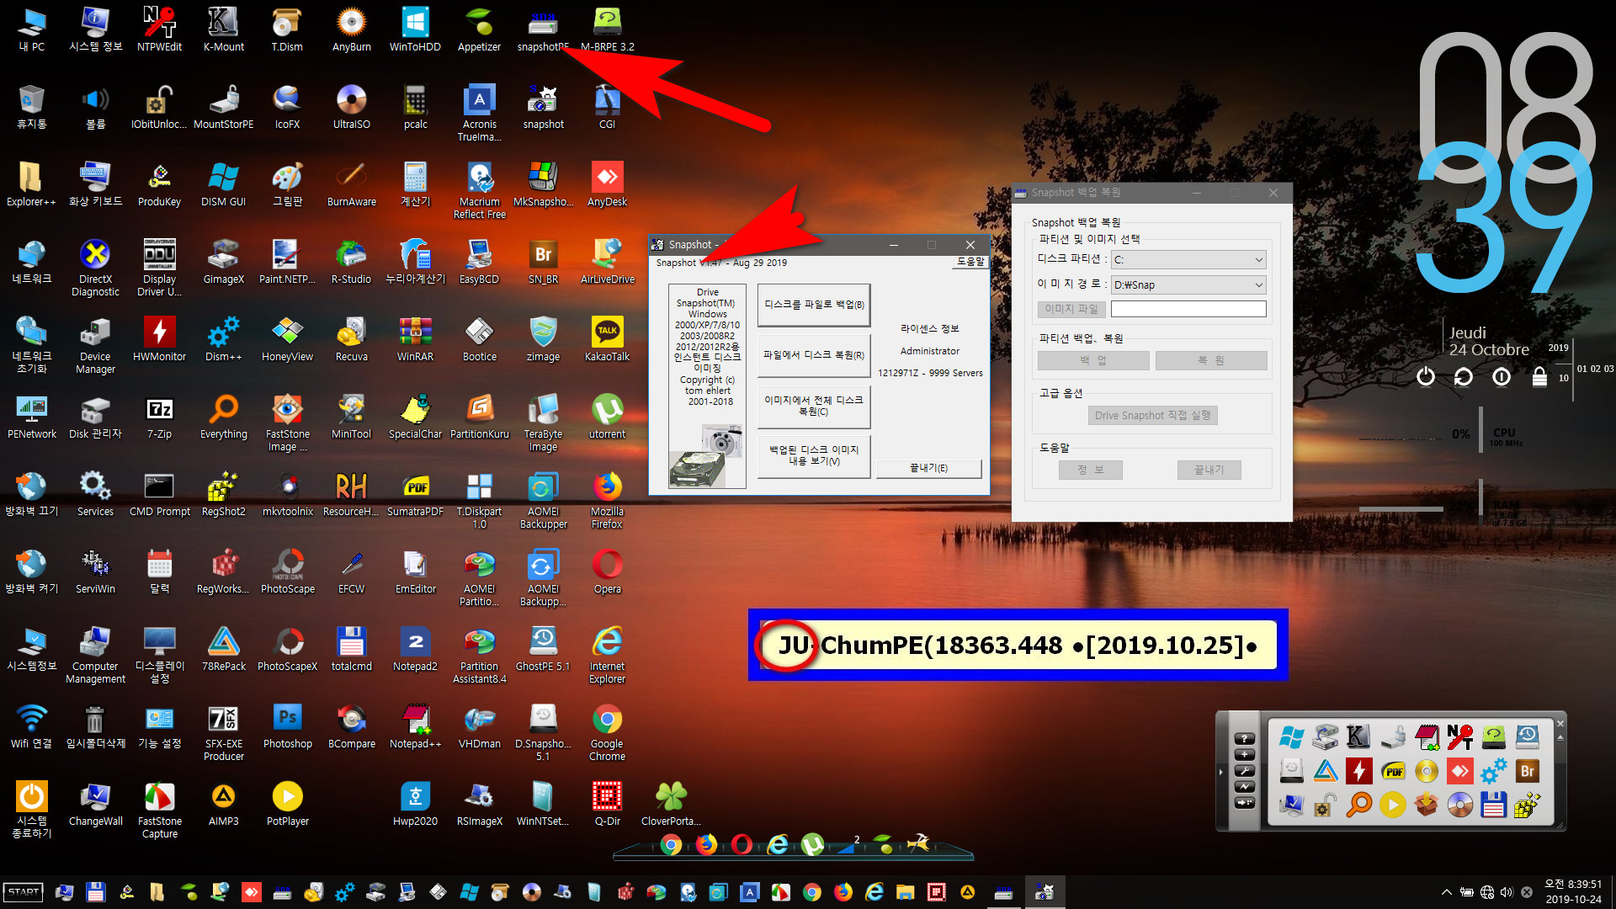1616x909 pixels.
Task: Open R-Studio desktop icon
Action: pyautogui.click(x=351, y=261)
